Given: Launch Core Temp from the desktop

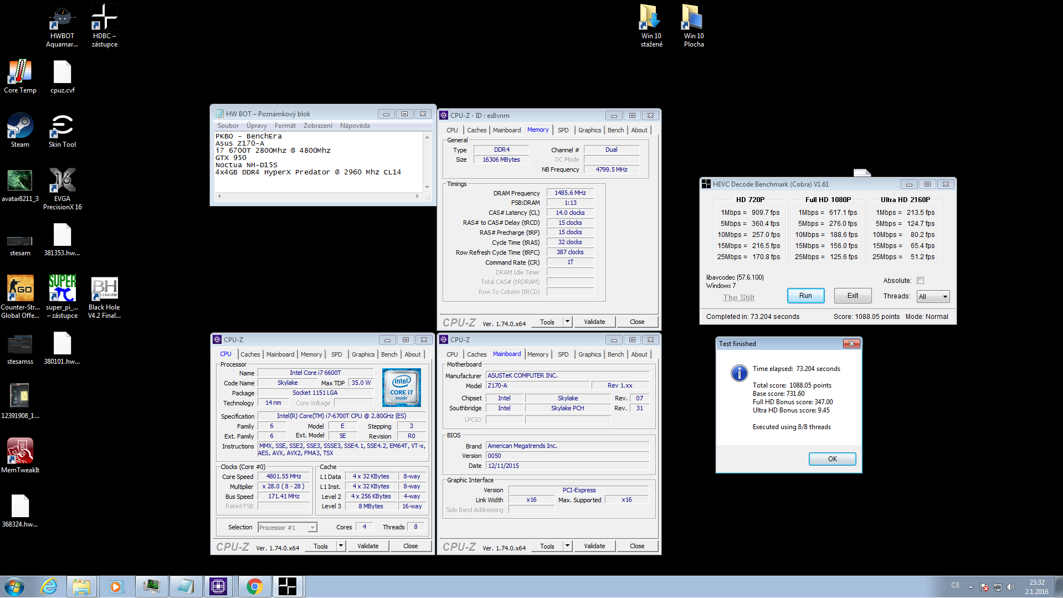Looking at the screenshot, I should pyautogui.click(x=20, y=76).
